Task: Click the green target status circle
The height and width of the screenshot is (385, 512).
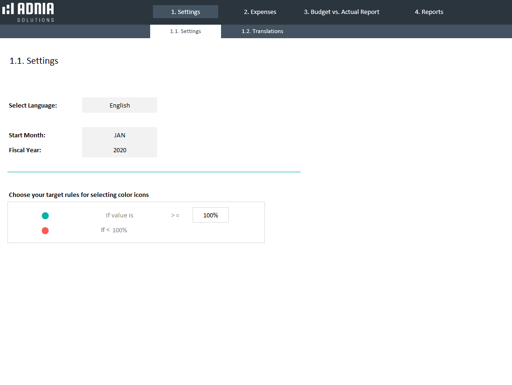Action: click(45, 216)
